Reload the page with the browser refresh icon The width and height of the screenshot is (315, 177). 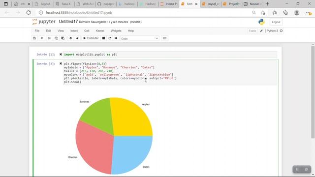click(29, 12)
